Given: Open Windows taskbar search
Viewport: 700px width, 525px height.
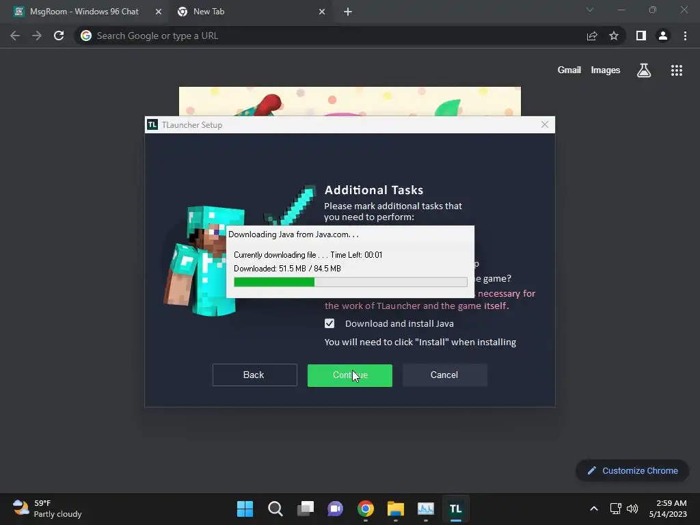Looking at the screenshot, I should click(275, 509).
